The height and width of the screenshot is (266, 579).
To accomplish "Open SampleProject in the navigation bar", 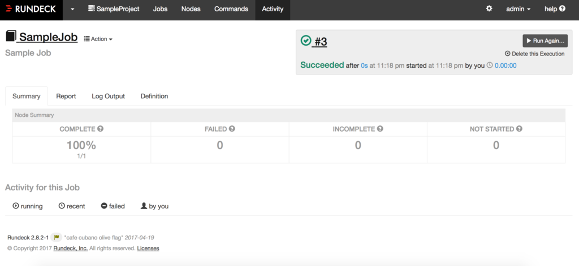I will coord(114,9).
